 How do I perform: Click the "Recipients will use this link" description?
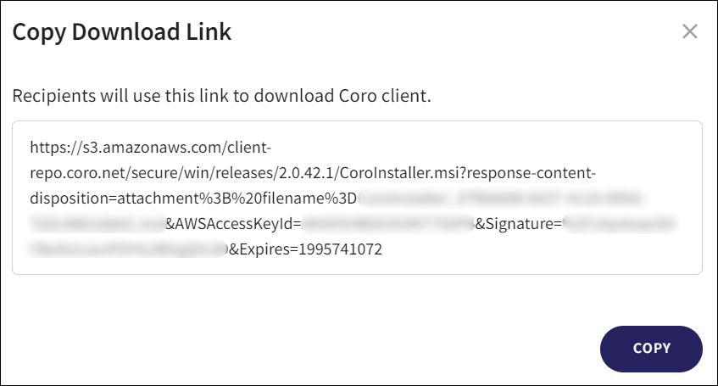click(x=221, y=95)
